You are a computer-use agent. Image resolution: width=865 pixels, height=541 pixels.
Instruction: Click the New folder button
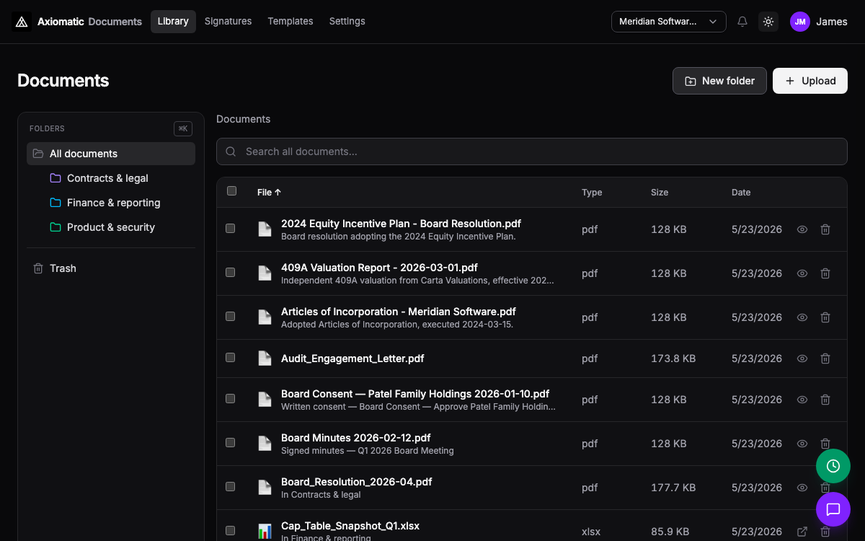tap(719, 81)
